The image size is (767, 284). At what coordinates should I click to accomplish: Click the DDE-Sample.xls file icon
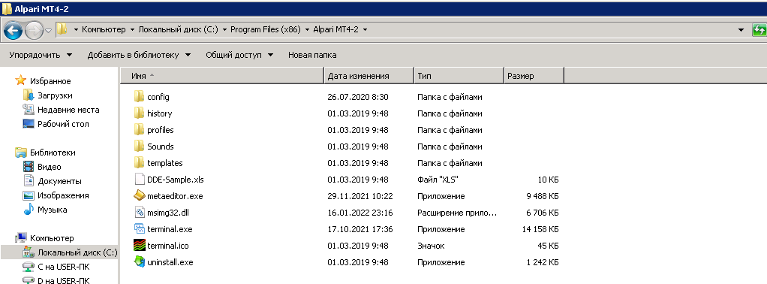[140, 179]
